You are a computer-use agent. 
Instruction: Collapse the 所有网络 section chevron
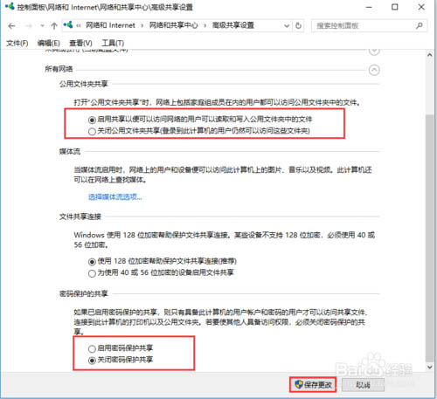point(374,70)
